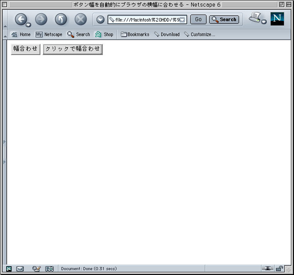
Task: Click the window close box in title bar
Action: (5, 4)
